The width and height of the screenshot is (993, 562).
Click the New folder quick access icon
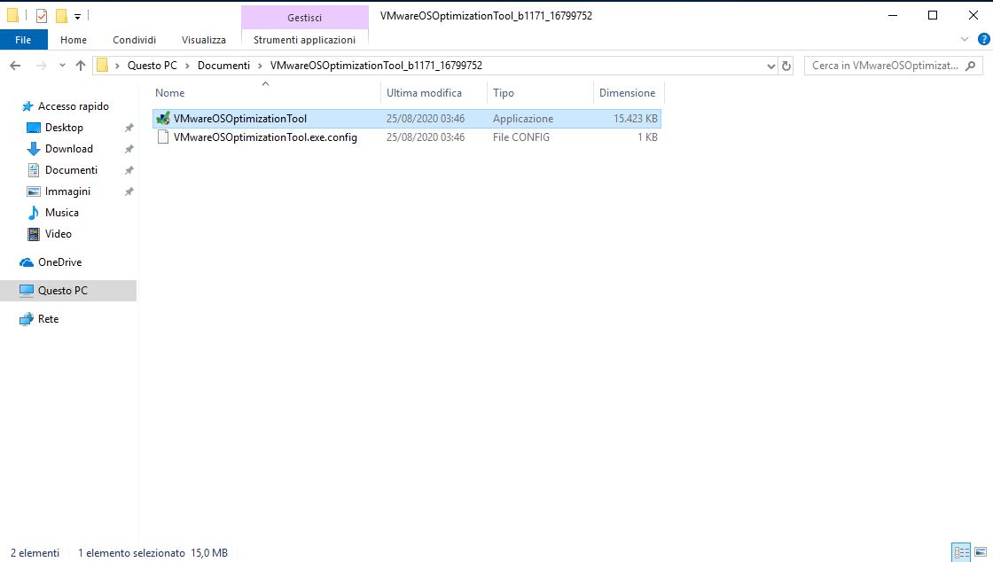pyautogui.click(x=61, y=16)
